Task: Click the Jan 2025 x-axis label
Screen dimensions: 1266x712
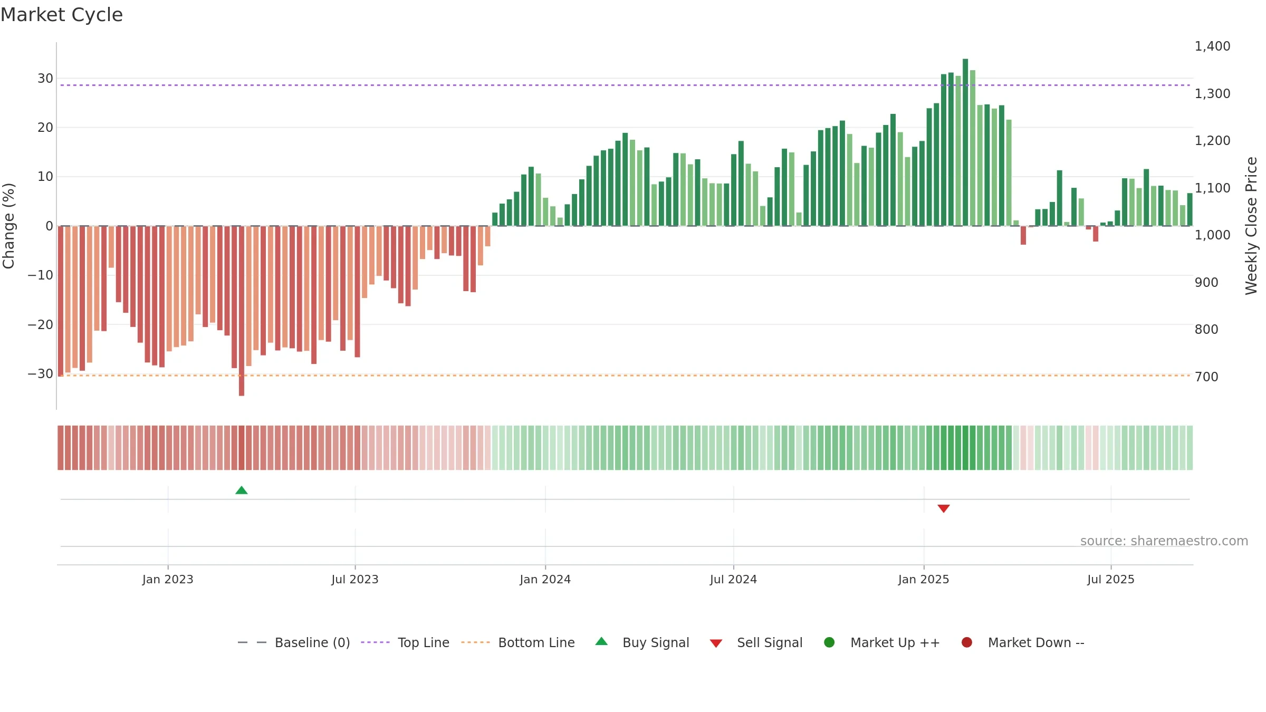Action: pyautogui.click(x=924, y=579)
